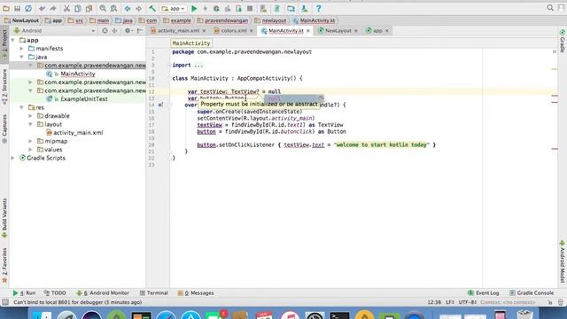Image resolution: width=567 pixels, height=319 pixels.
Task: Expand the values folder
Action: pos(31,150)
